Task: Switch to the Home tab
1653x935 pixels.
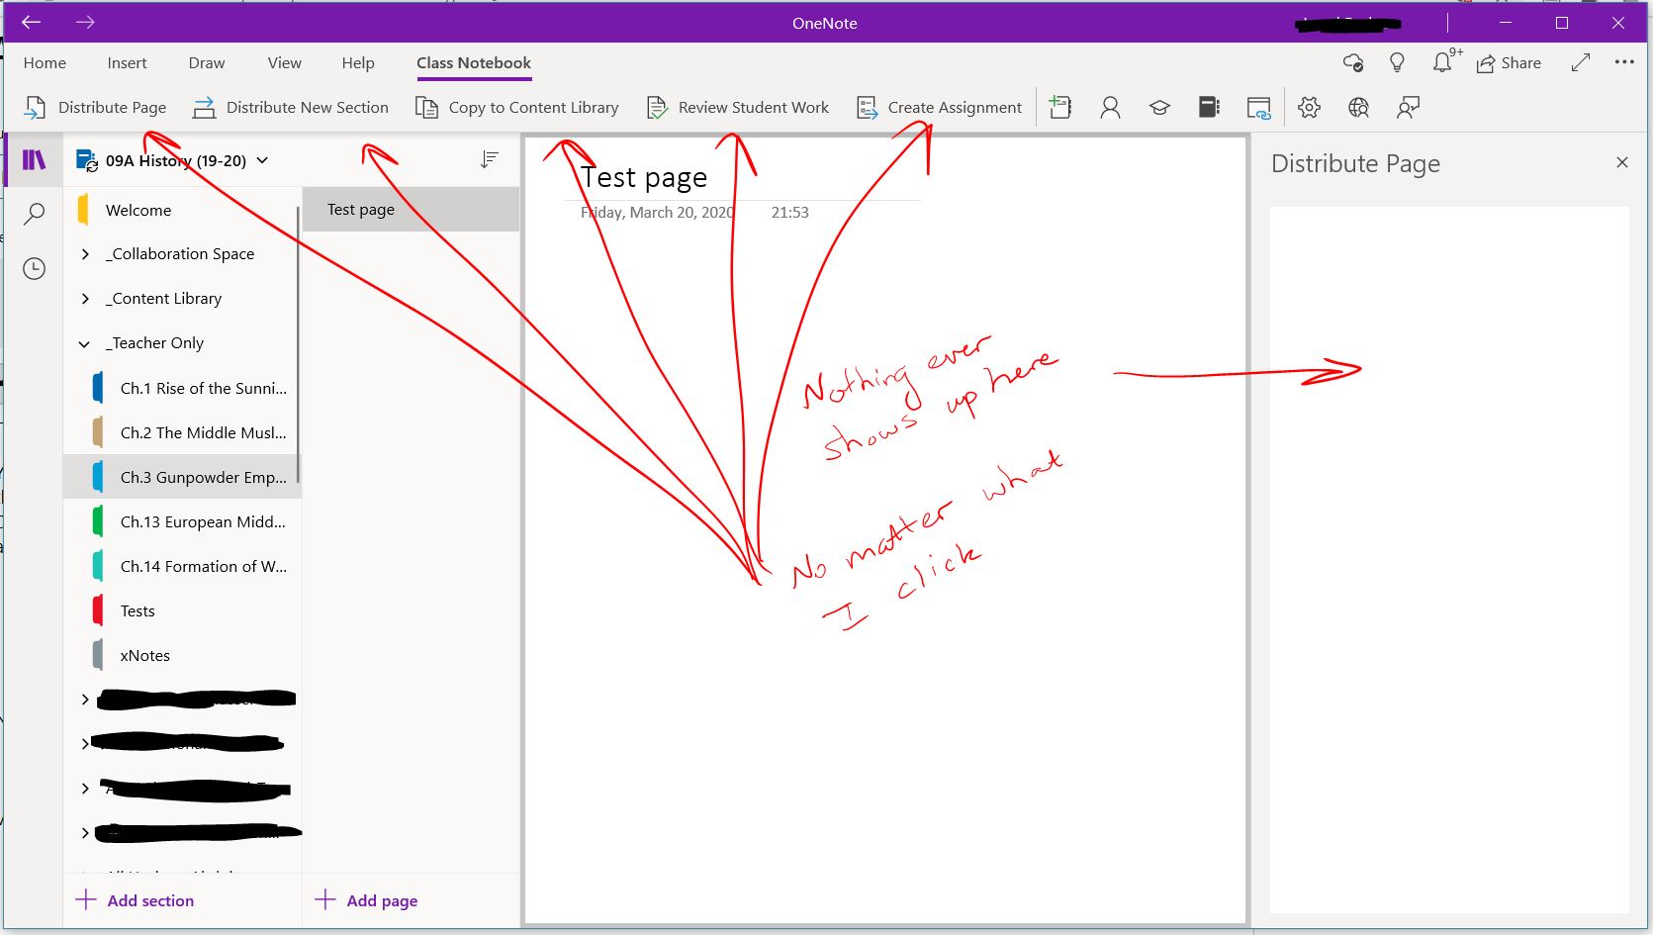Action: pyautogui.click(x=45, y=62)
